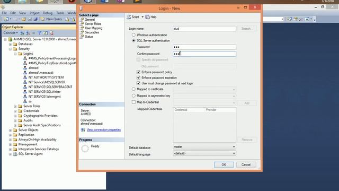The image size is (339, 191).
Task: Click the icon beside Server Roles page
Action: [82, 23]
